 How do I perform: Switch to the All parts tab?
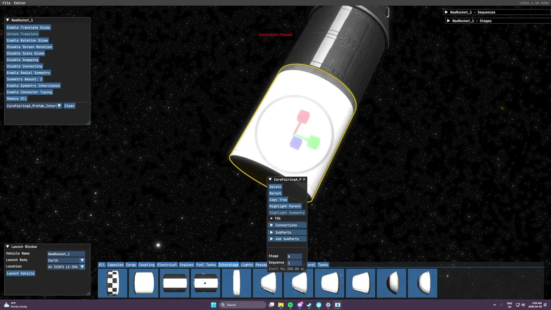point(102,265)
